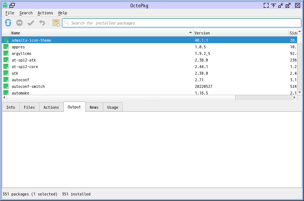The image size is (304, 201).
Task: Select the argyllcms package name
Action: [x=22, y=53]
